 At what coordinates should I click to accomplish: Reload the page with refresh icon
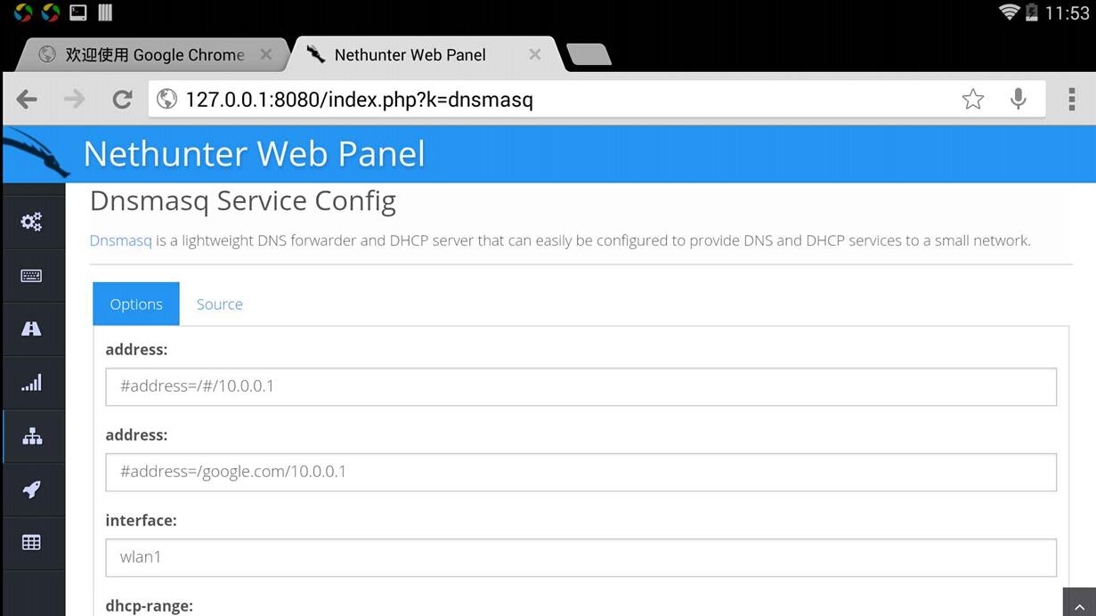122,100
